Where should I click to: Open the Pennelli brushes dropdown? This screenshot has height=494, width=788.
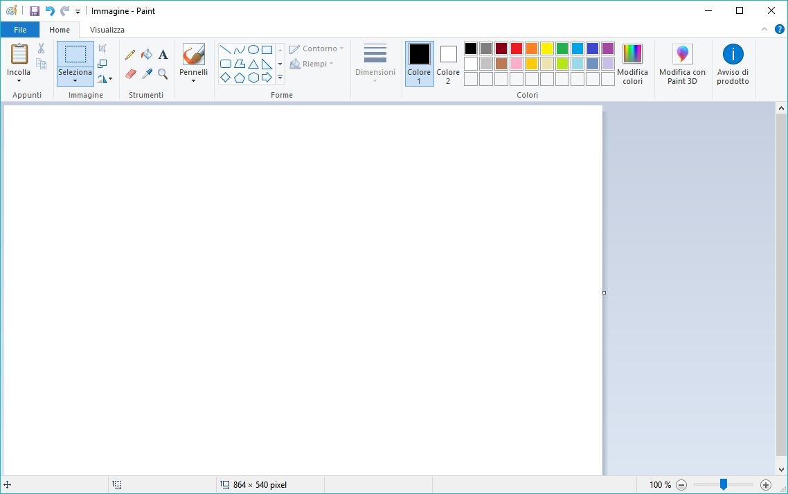coord(193,81)
